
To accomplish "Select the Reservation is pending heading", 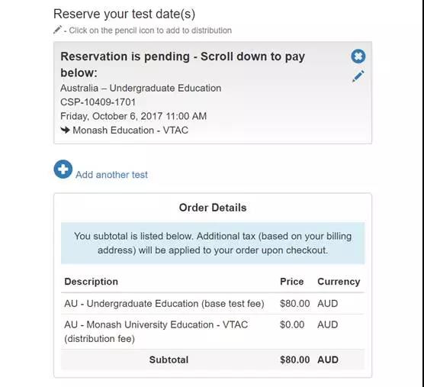I will [182, 64].
